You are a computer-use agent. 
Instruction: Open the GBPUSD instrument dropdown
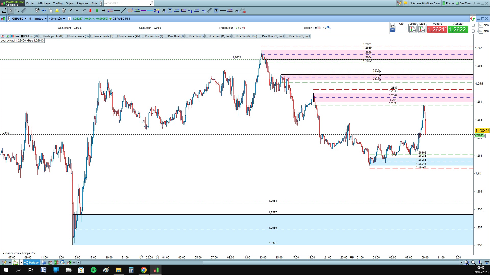pos(19,19)
